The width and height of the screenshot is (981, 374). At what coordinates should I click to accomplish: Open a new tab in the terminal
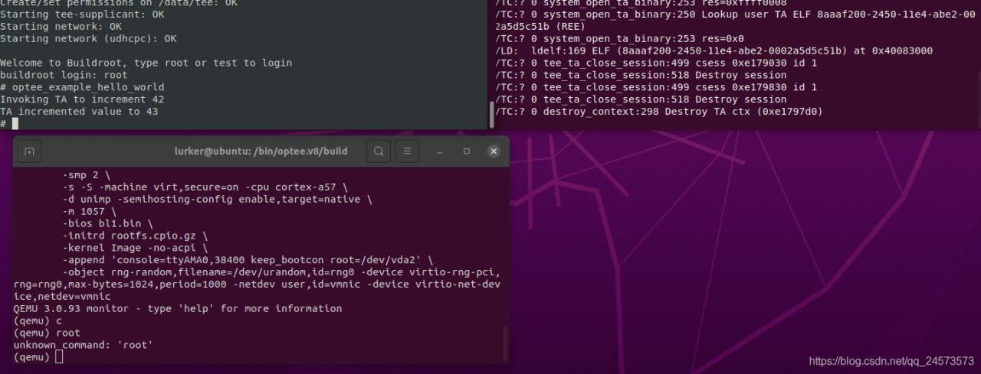point(29,151)
